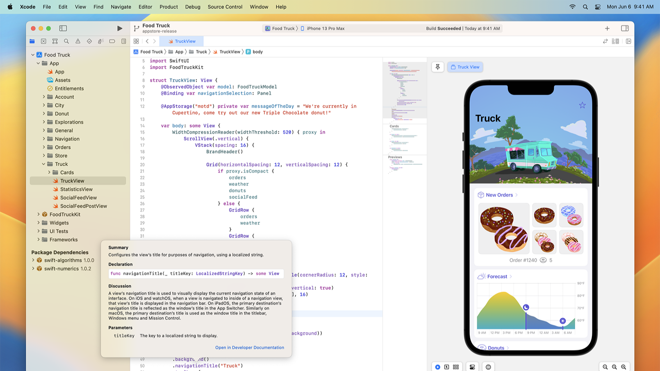
Task: Click body in the jump bar
Action: click(x=254, y=52)
